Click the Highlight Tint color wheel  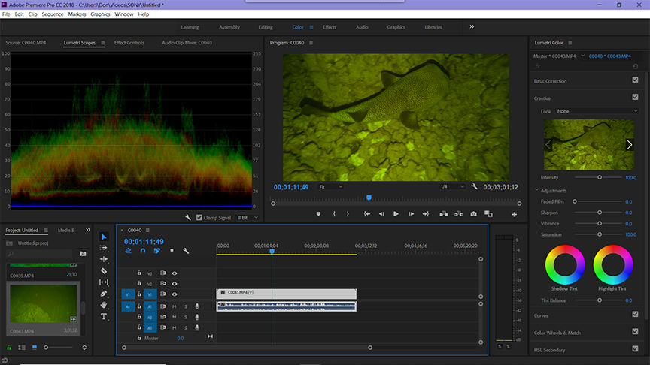612,264
